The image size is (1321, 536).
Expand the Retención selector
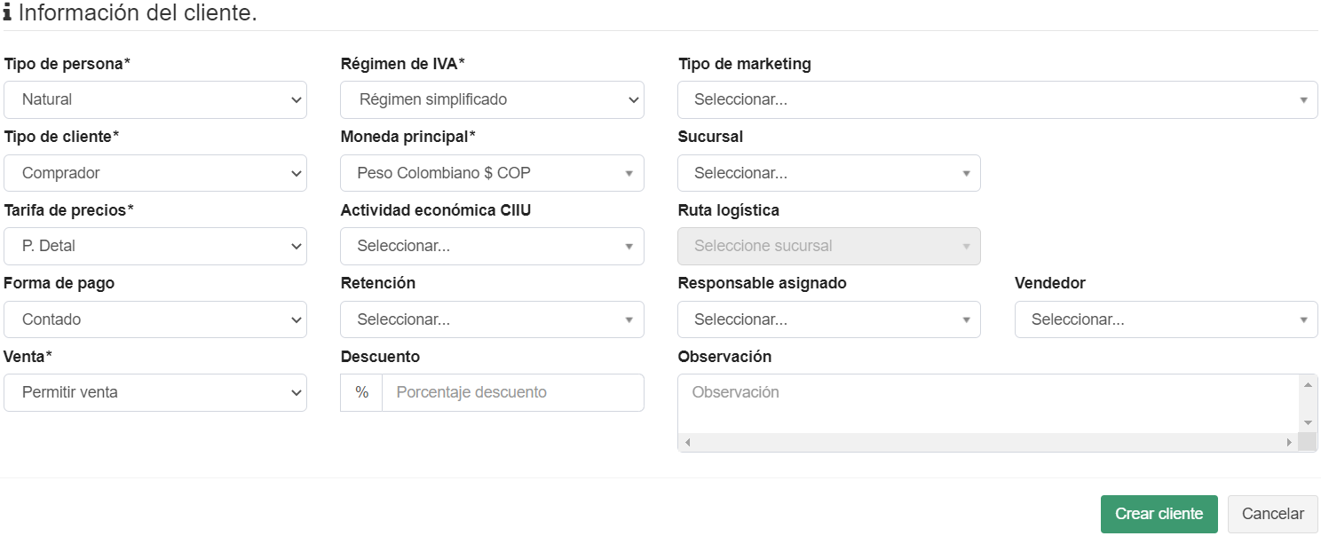pyautogui.click(x=492, y=319)
